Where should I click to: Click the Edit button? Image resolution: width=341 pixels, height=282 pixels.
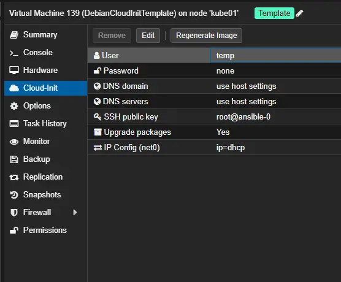[148, 36]
